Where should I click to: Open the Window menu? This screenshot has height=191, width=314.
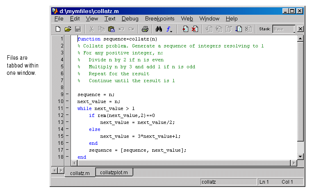tap(209, 18)
